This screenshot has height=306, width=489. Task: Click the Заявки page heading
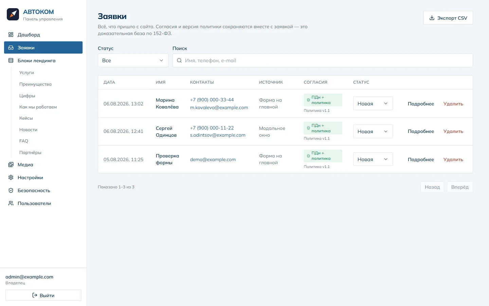pos(112,16)
